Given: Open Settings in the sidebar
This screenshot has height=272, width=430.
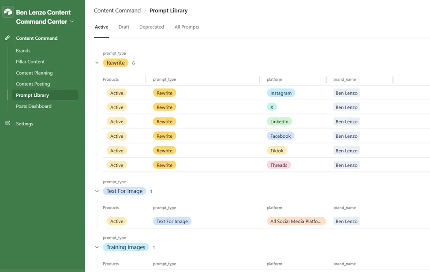Looking at the screenshot, I should [24, 124].
